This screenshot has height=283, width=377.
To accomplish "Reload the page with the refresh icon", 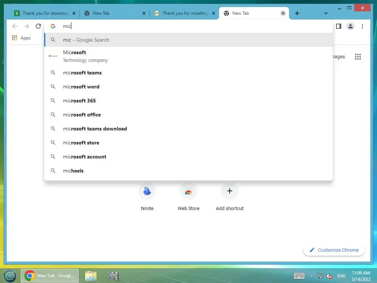I will 38,26.
